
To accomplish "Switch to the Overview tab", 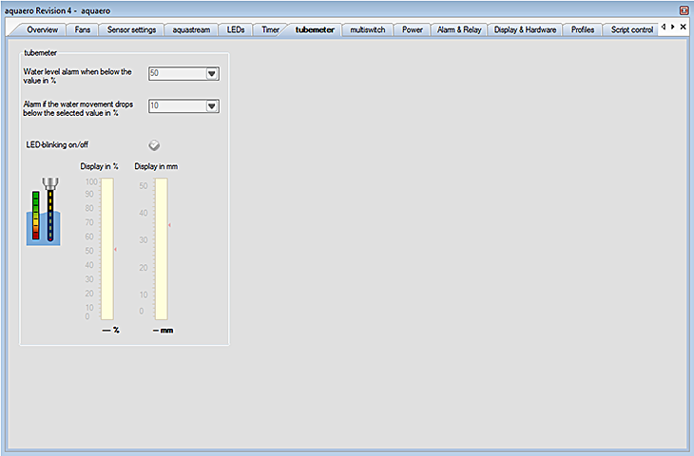I will pos(42,30).
